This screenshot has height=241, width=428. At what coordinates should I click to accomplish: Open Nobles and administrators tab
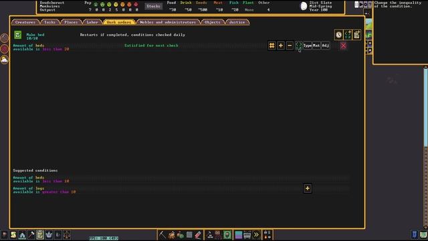pyautogui.click(x=168, y=22)
